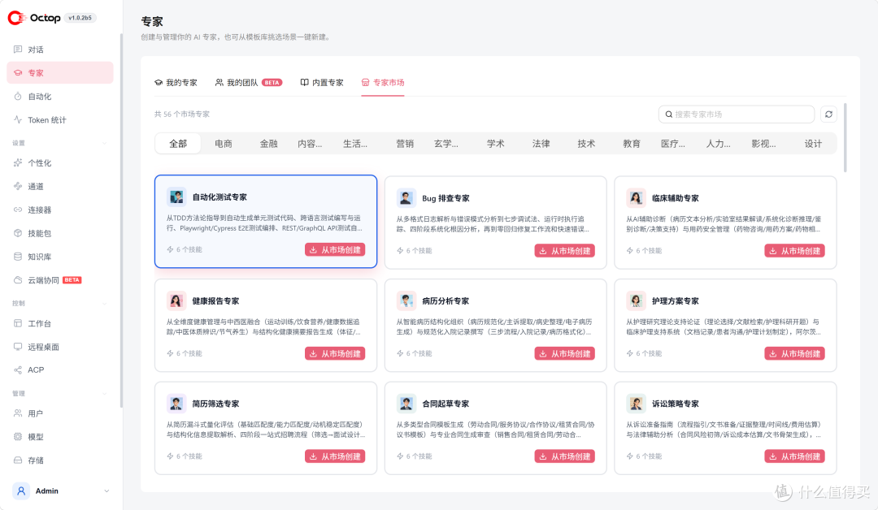Image resolution: width=878 pixels, height=510 pixels.
Task: Click the v1.0.2b5 version badge
Action: [x=80, y=18]
